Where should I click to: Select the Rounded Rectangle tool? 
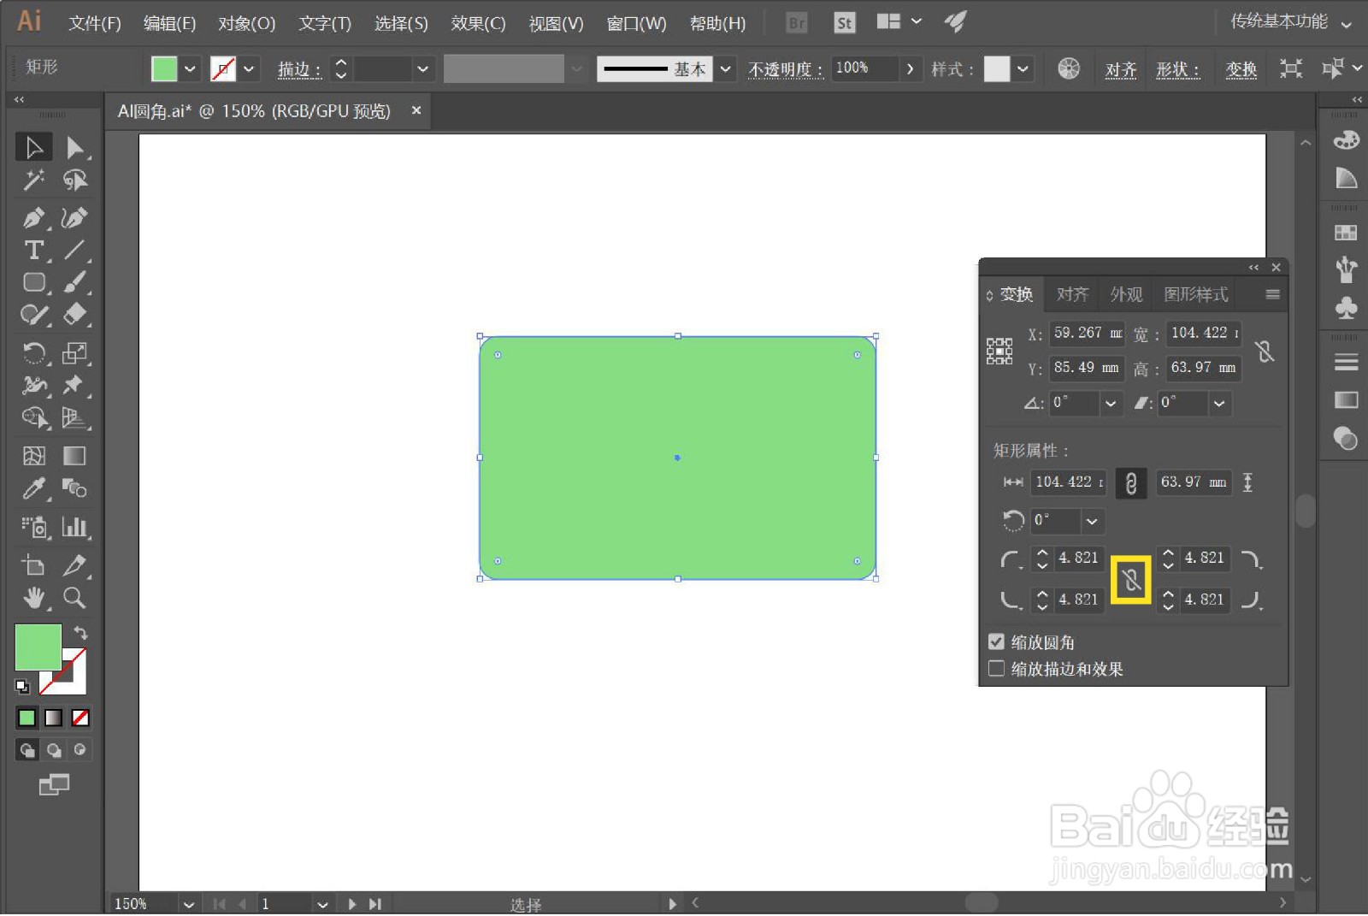tap(34, 283)
